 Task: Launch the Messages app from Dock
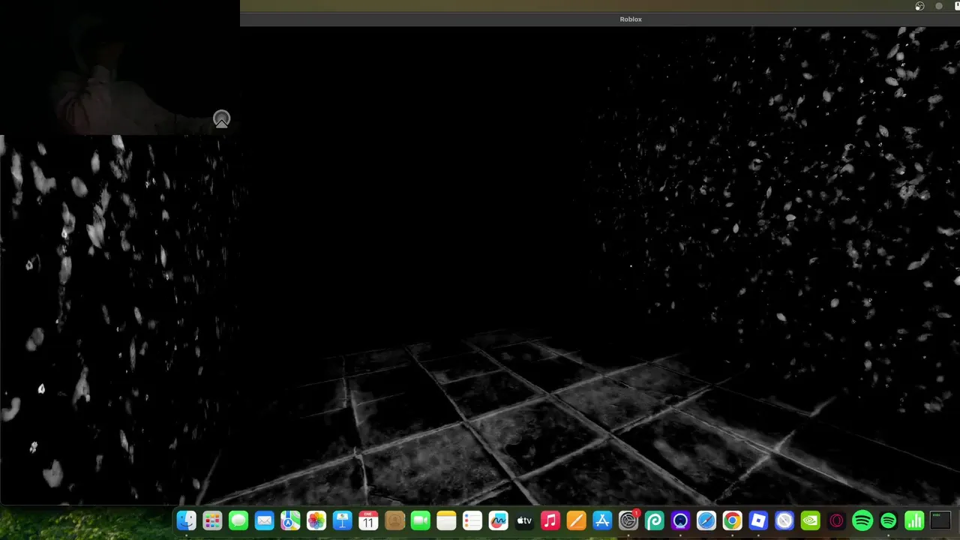[x=238, y=520]
